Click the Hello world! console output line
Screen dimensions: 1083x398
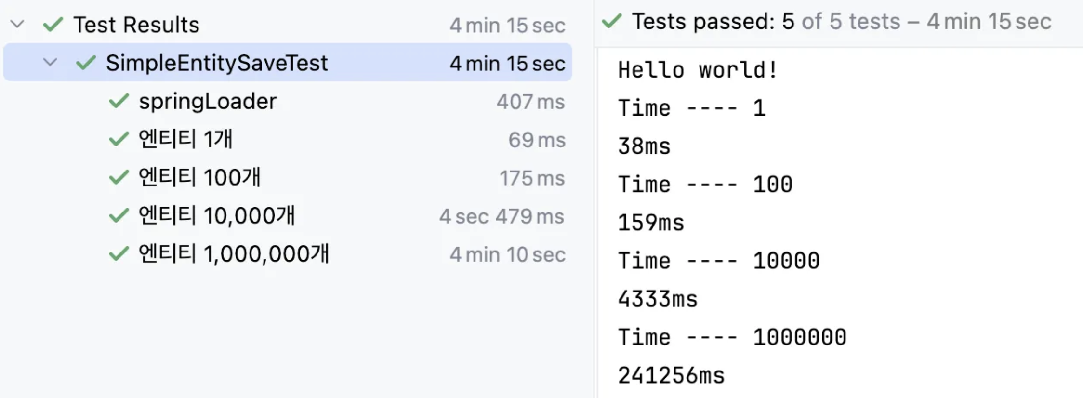point(698,70)
